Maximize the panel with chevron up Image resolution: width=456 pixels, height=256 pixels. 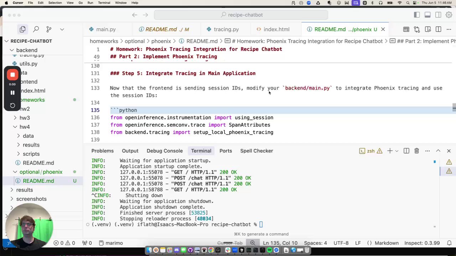pos(438,151)
